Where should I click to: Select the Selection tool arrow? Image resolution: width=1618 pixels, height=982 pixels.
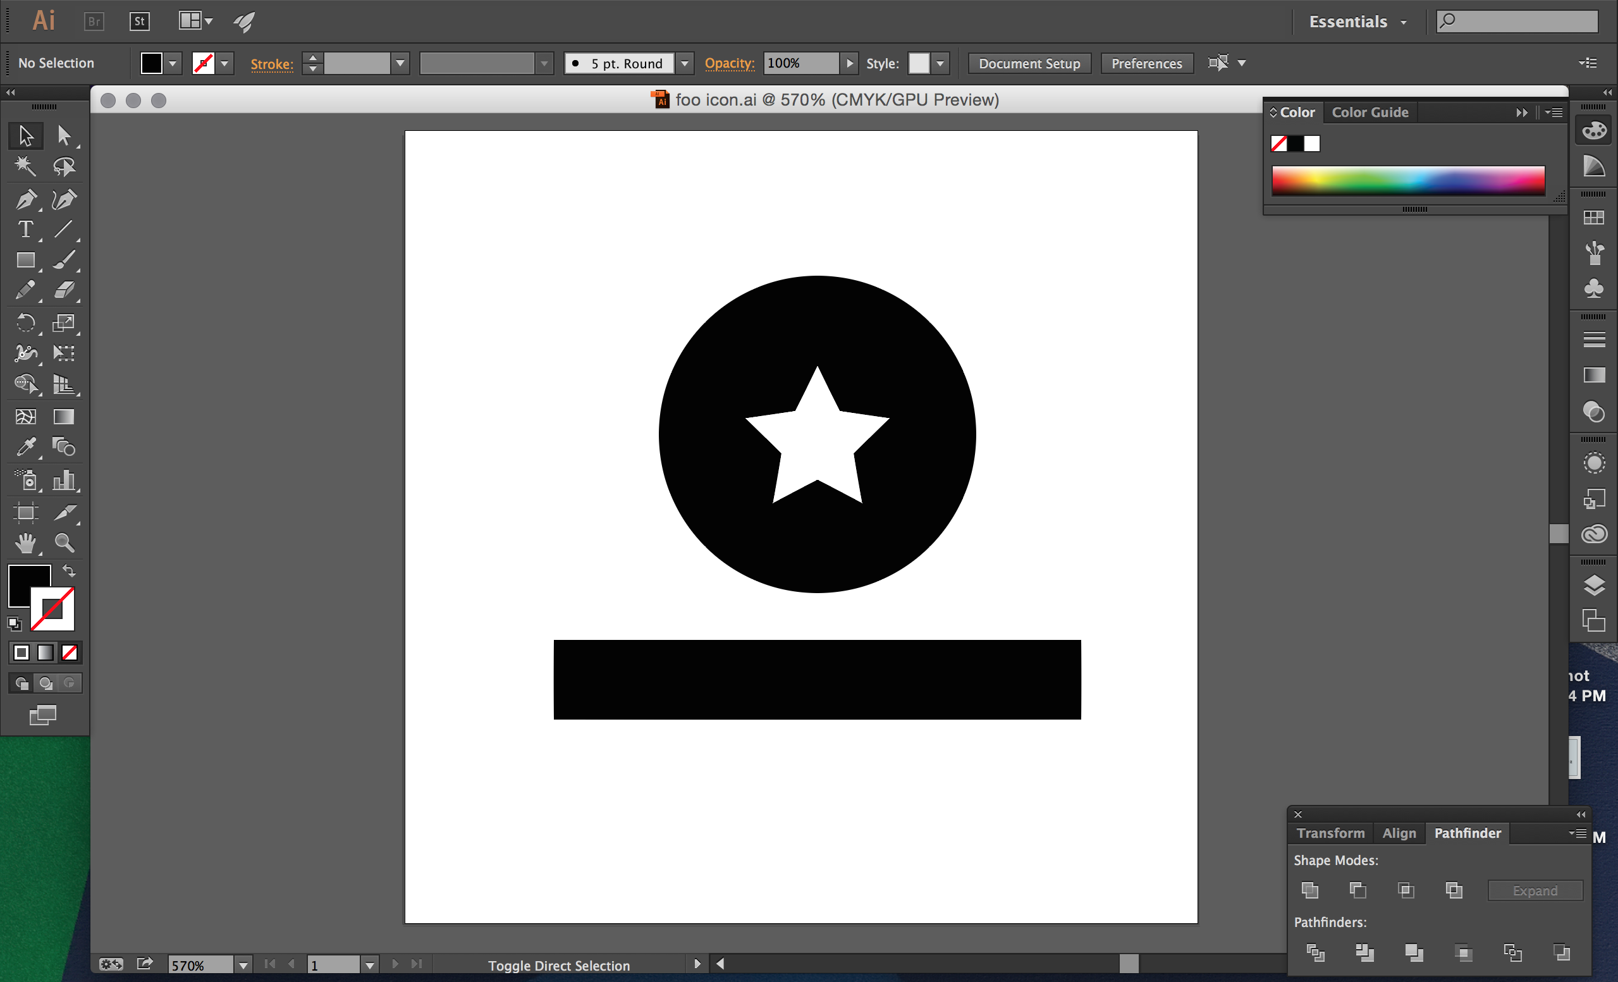(x=26, y=135)
